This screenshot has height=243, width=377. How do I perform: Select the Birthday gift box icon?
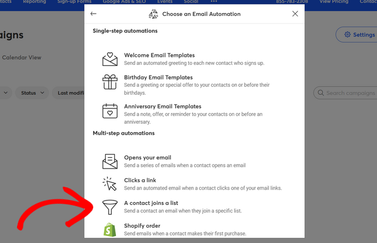pyautogui.click(x=110, y=82)
